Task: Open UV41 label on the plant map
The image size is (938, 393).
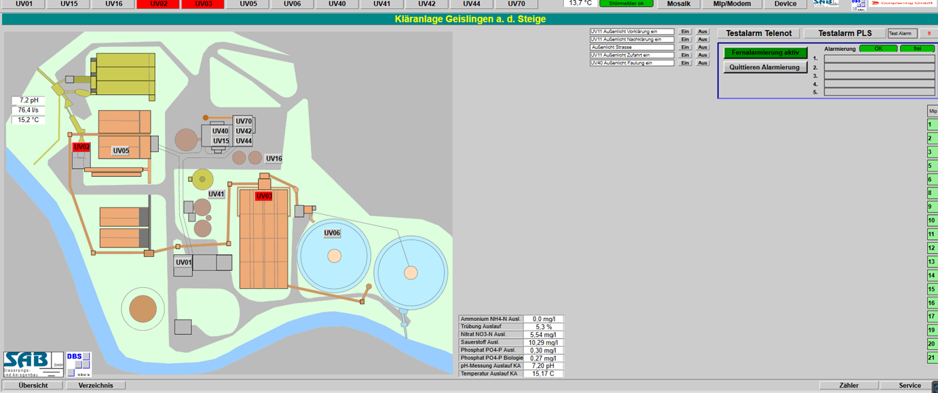Action: click(x=216, y=194)
